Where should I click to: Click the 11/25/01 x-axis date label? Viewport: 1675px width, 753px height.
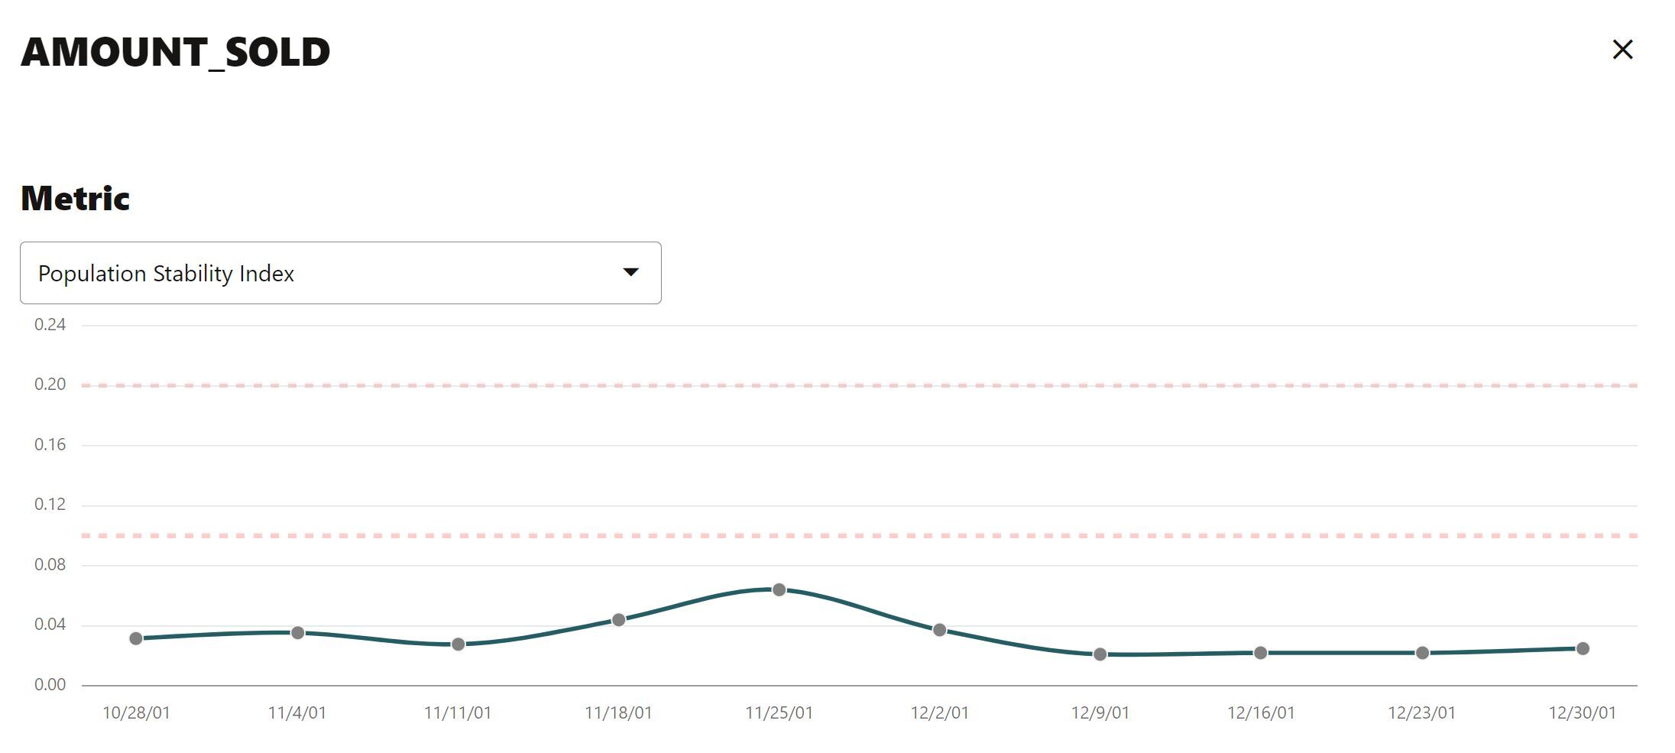[x=779, y=713]
